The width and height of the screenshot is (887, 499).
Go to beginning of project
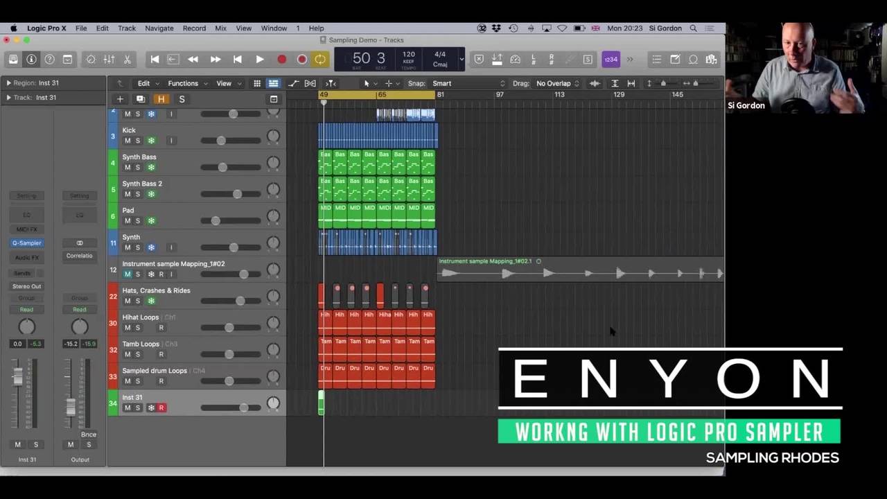(x=155, y=60)
